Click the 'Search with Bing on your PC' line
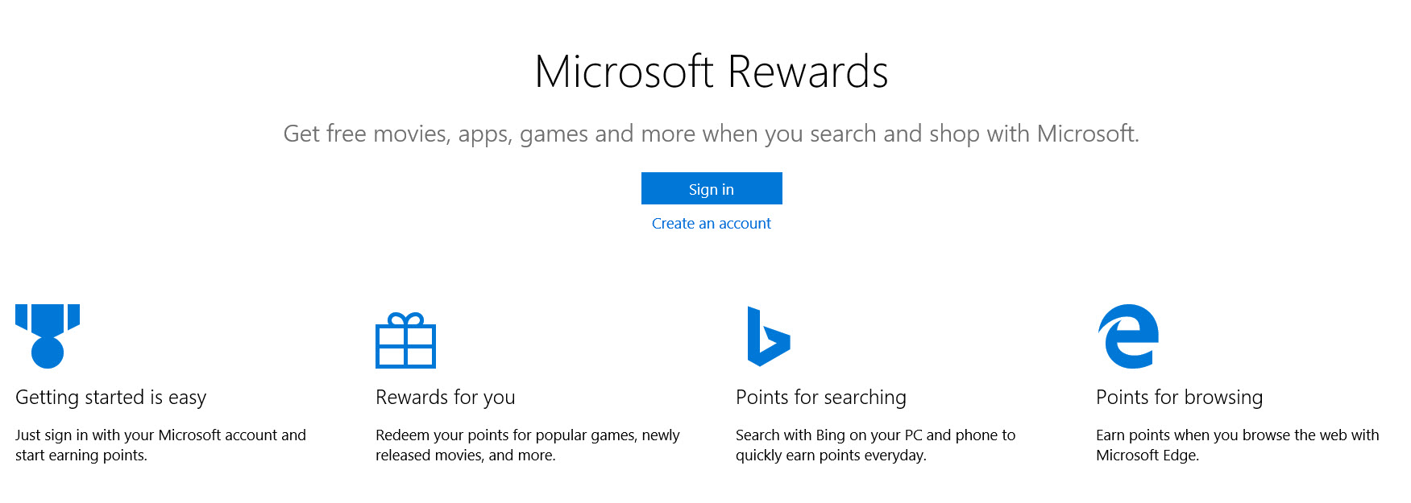 (876, 435)
